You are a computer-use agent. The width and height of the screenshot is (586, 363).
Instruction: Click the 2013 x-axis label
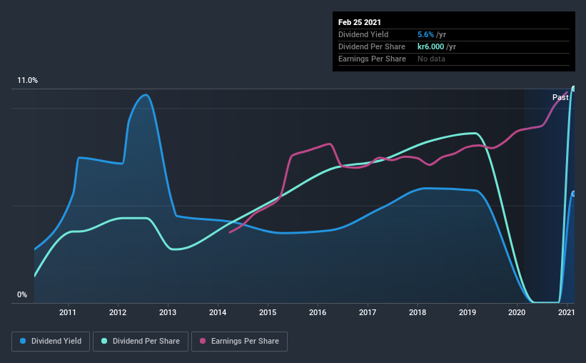(168, 312)
